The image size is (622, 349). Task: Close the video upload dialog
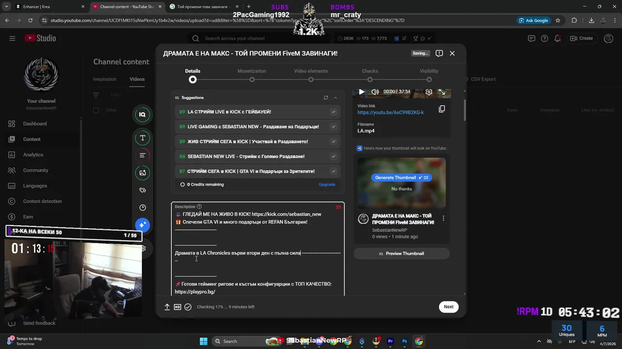coord(452,53)
